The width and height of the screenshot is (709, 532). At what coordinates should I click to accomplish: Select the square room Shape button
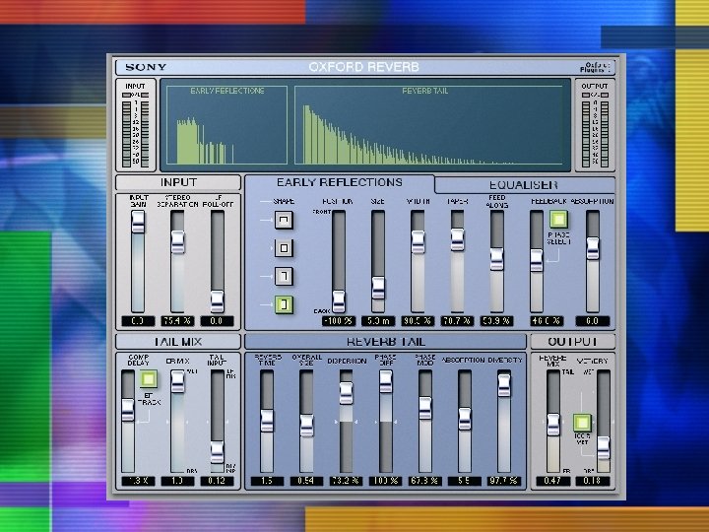tap(284, 248)
